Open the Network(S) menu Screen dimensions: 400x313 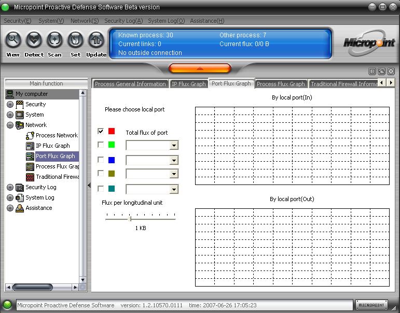[85, 21]
